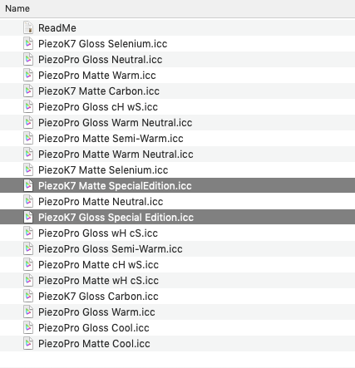Image resolution: width=355 pixels, height=368 pixels.
Task: Click the PiezoK7 Gloss Selenium.icc file icon
Action: coord(28,43)
